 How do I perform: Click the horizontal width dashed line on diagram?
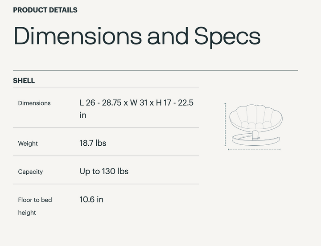click(254, 149)
